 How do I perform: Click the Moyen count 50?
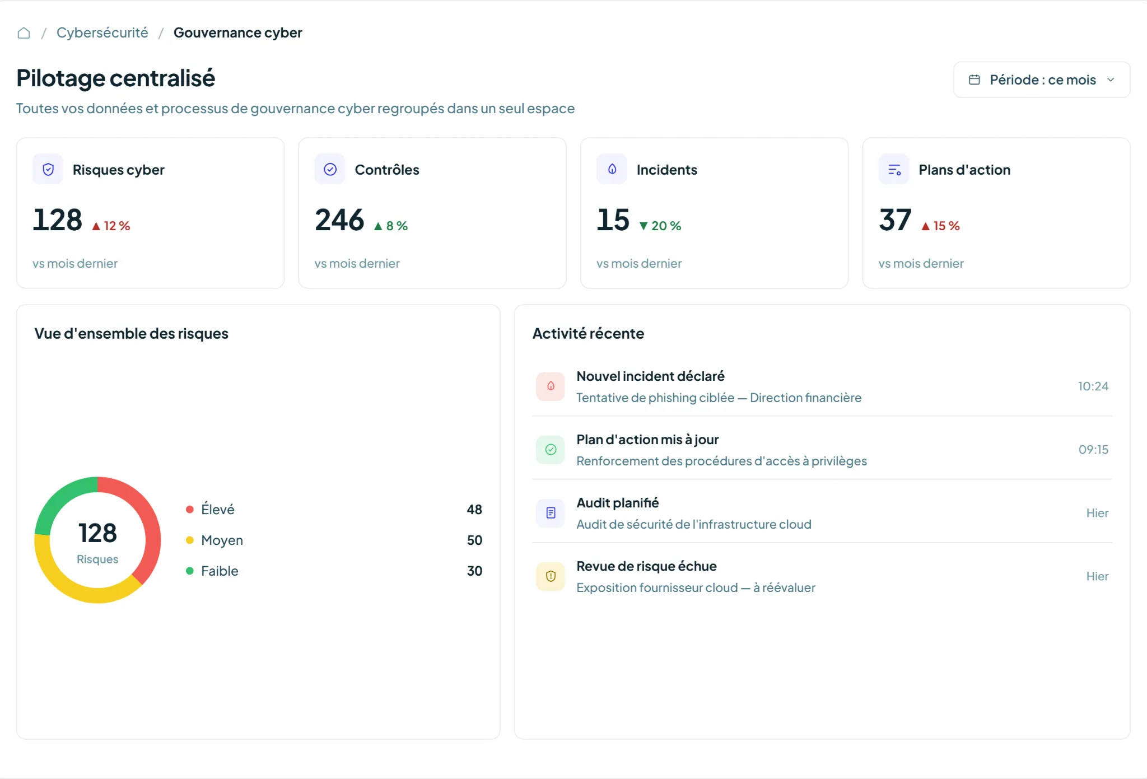(x=474, y=540)
